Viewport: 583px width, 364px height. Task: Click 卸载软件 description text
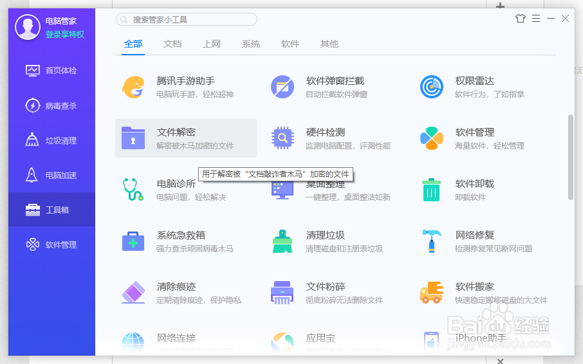pos(470,197)
